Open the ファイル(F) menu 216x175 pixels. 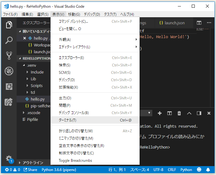click(10, 14)
